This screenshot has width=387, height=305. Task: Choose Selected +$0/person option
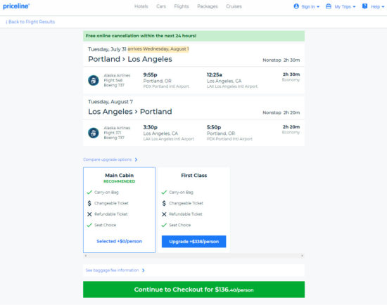click(119, 241)
